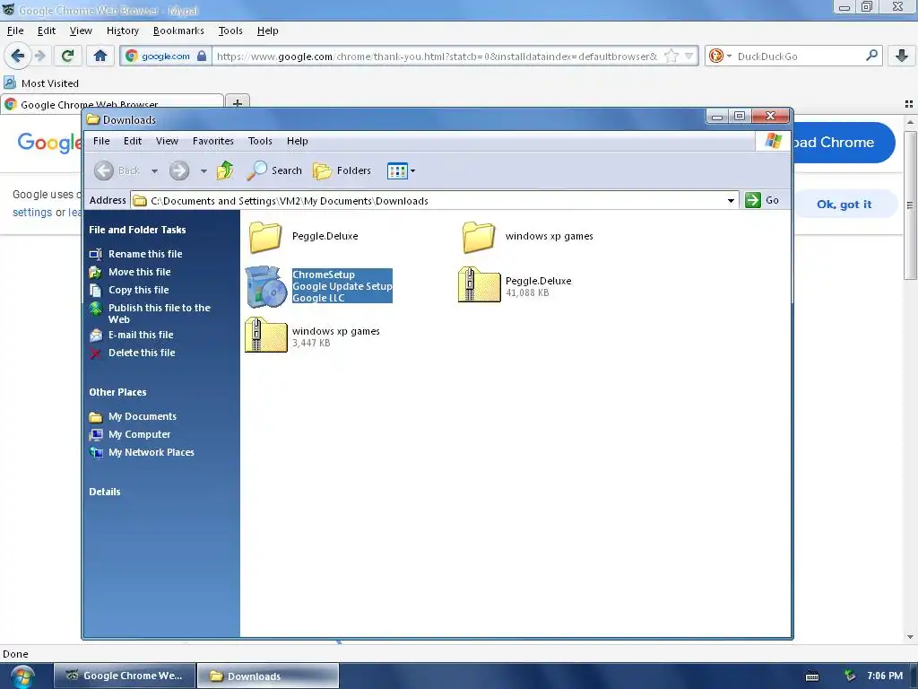The height and width of the screenshot is (689, 918).
Task: Click the browser tab groups grid icon
Action: [x=909, y=104]
